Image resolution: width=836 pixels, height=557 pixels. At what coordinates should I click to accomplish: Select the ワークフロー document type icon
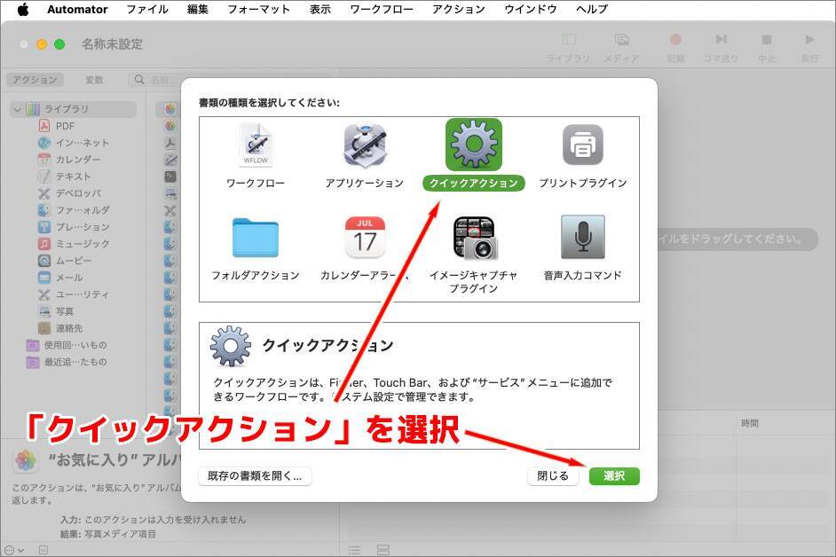[x=255, y=145]
